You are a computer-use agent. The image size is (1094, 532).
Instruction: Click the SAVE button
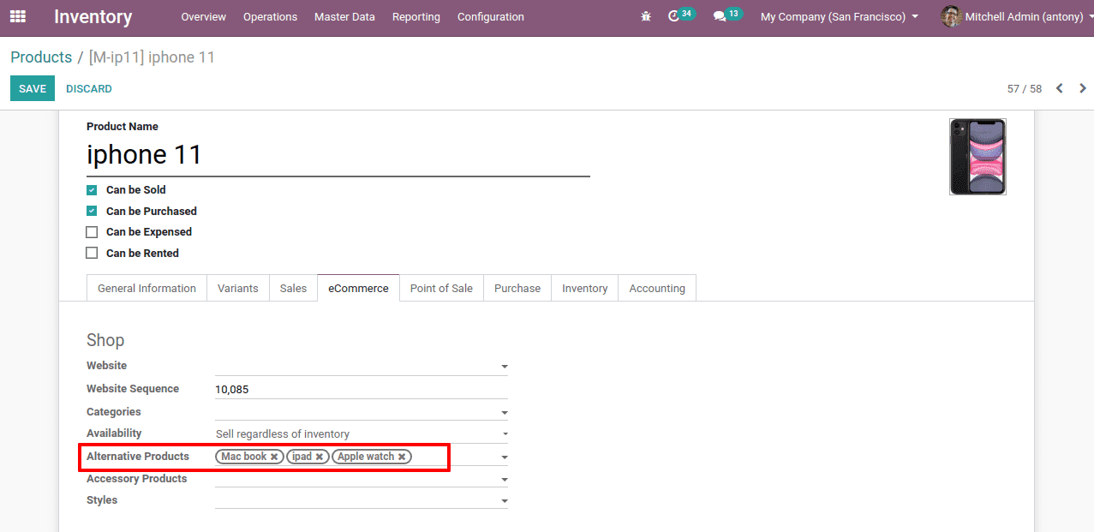pyautogui.click(x=33, y=88)
